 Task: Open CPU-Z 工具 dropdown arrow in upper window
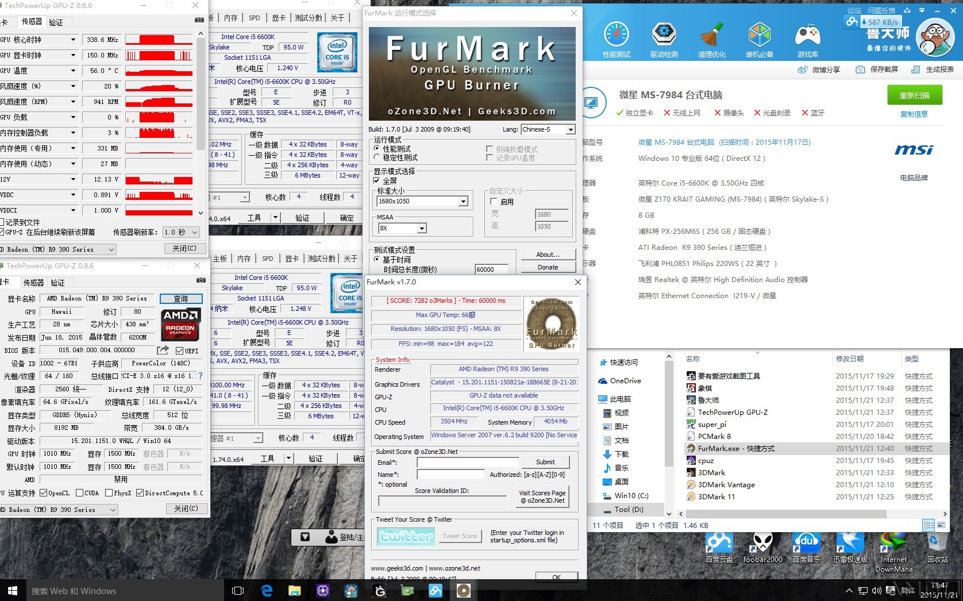[275, 218]
